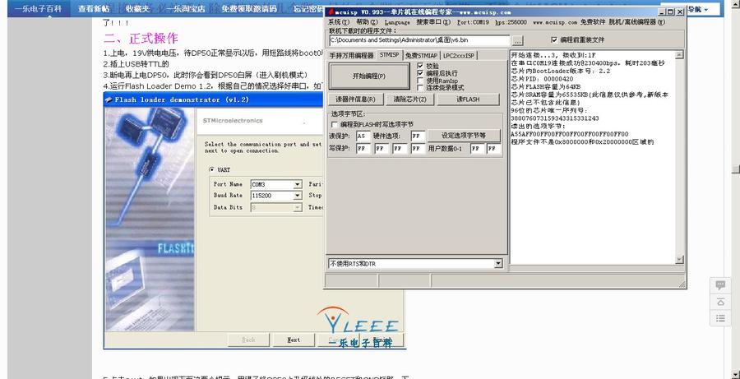The width and height of the screenshot is (740, 379).
Task: Open the 手持万用编程器 tab
Action: 351,55
